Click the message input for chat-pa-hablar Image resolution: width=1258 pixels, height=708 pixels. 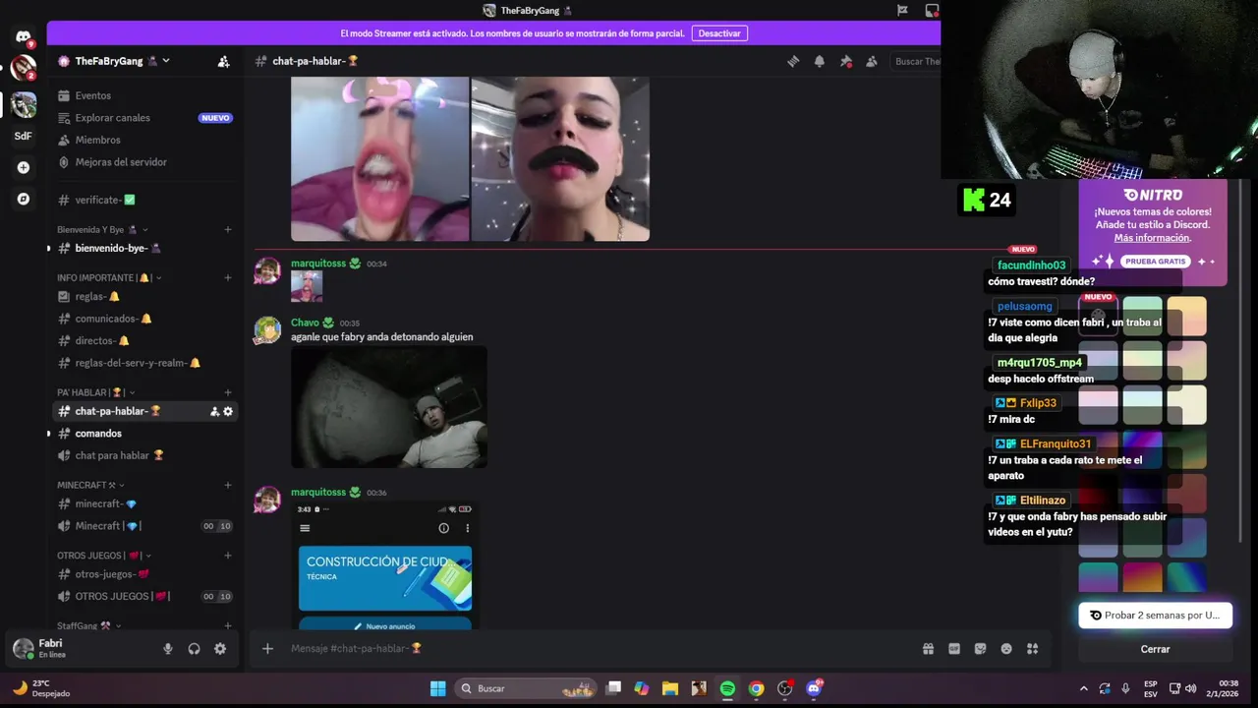600,648
